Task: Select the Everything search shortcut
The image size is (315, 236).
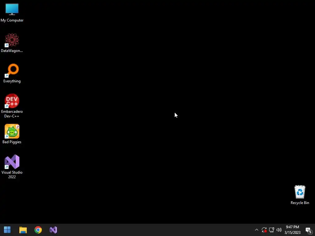Action: (12, 73)
